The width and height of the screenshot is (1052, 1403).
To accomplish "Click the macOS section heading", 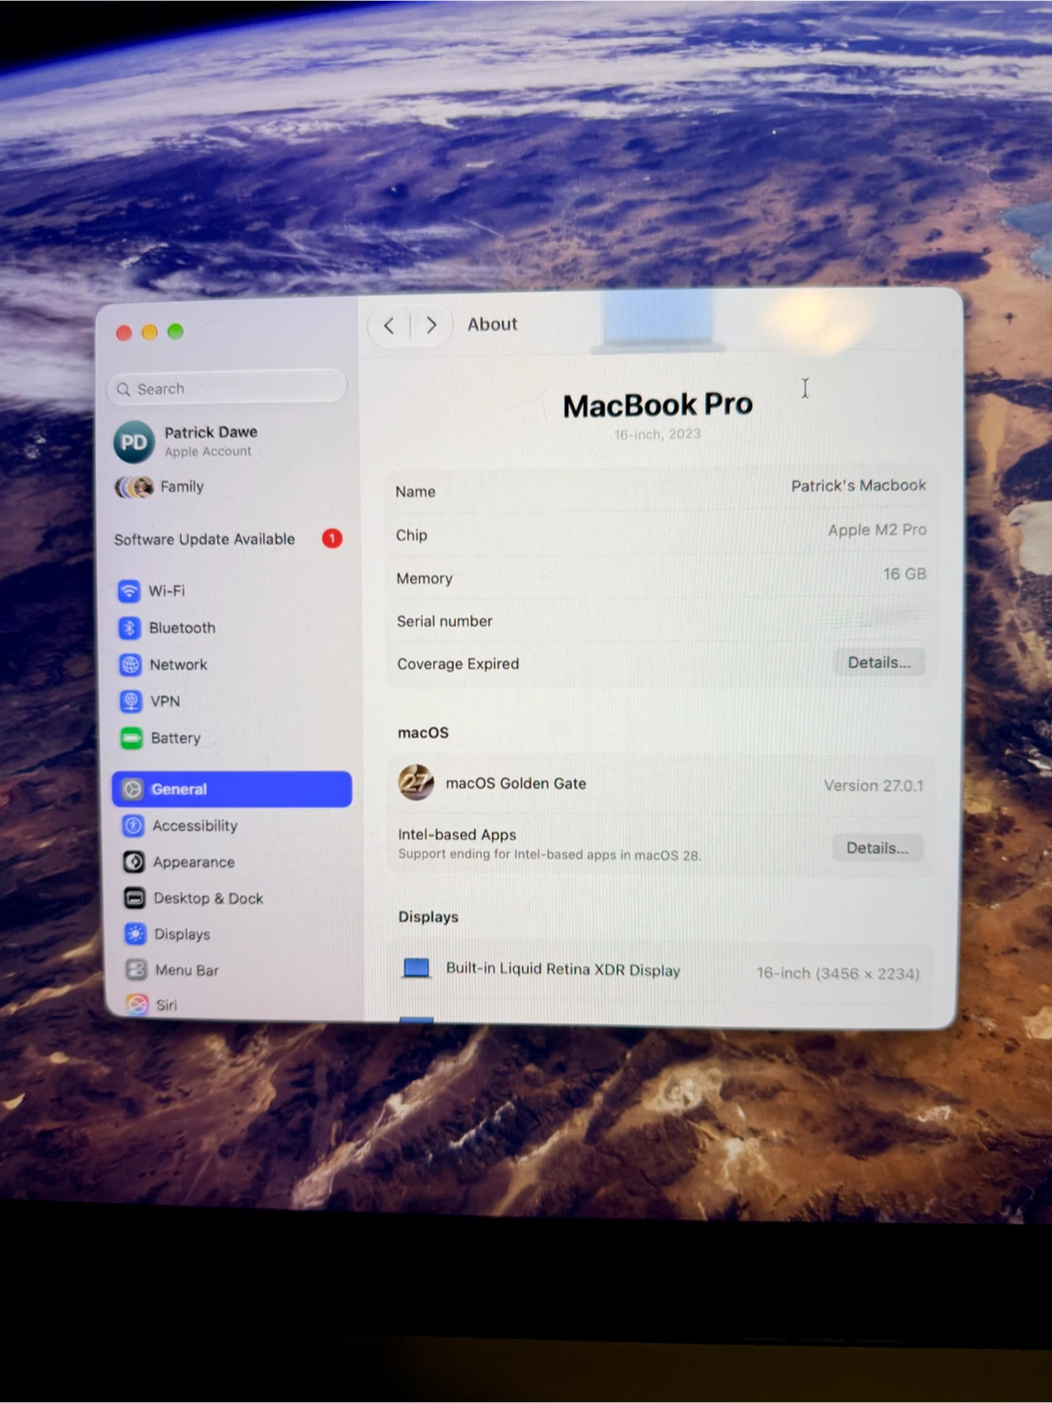I will pyautogui.click(x=423, y=733).
